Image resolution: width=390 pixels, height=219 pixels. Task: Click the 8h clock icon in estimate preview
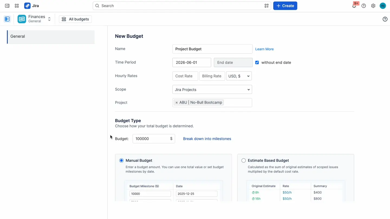tap(253, 193)
